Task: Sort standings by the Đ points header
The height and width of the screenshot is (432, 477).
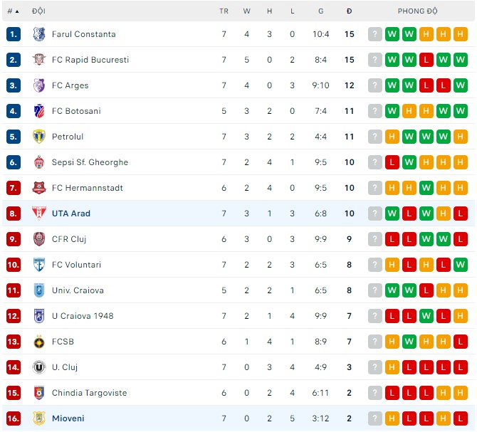Action: 349,11
